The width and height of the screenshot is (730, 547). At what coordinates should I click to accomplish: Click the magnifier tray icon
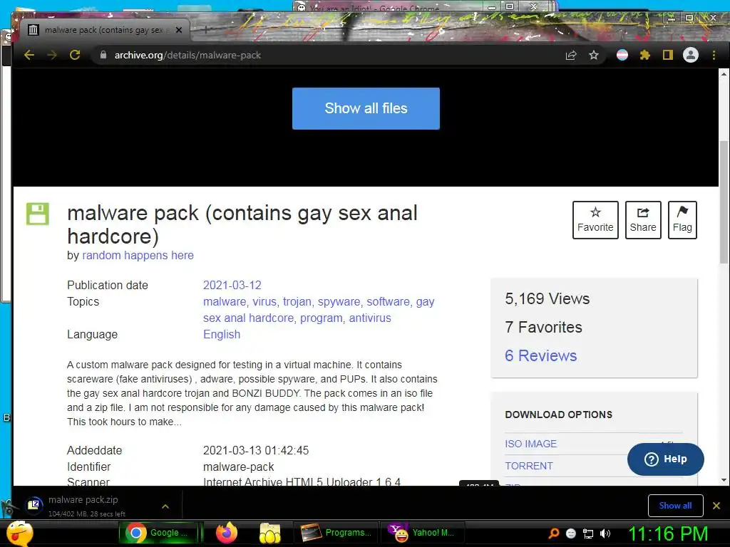pos(553,533)
